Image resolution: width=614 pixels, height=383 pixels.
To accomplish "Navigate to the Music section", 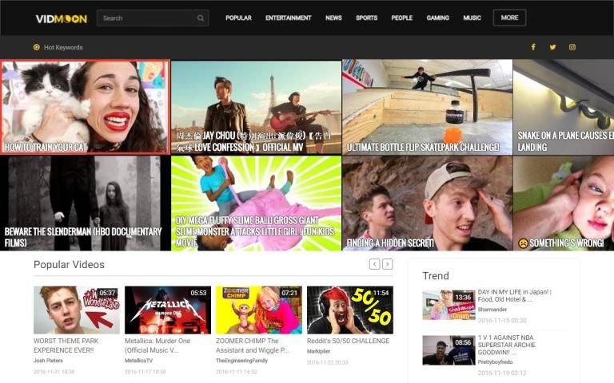I will point(472,18).
